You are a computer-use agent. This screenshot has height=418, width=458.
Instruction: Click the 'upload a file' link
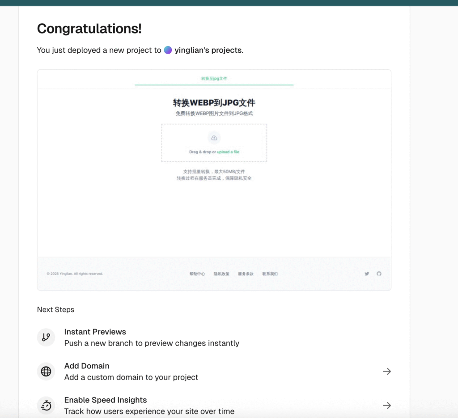[x=228, y=152]
